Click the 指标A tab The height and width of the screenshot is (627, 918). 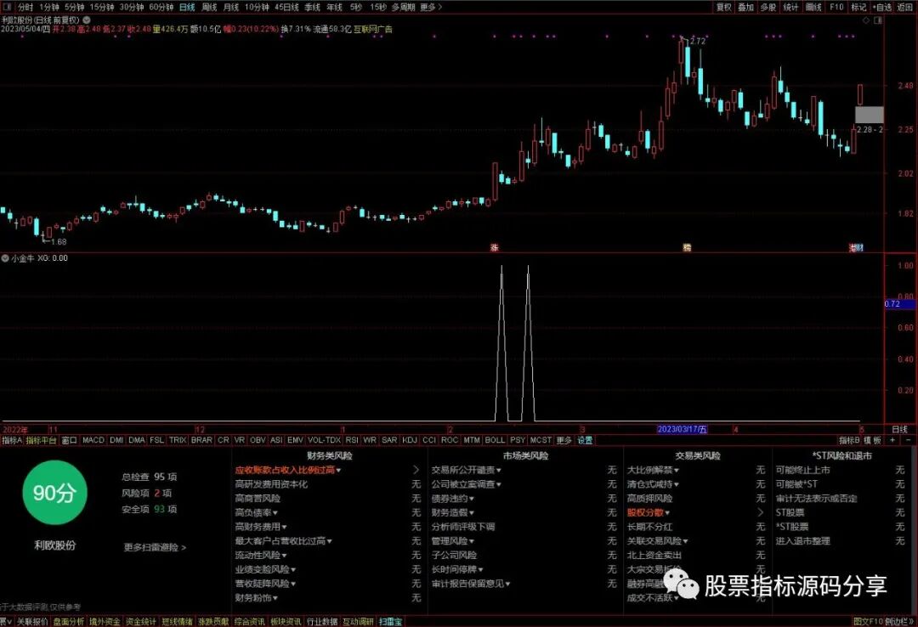tap(12, 439)
